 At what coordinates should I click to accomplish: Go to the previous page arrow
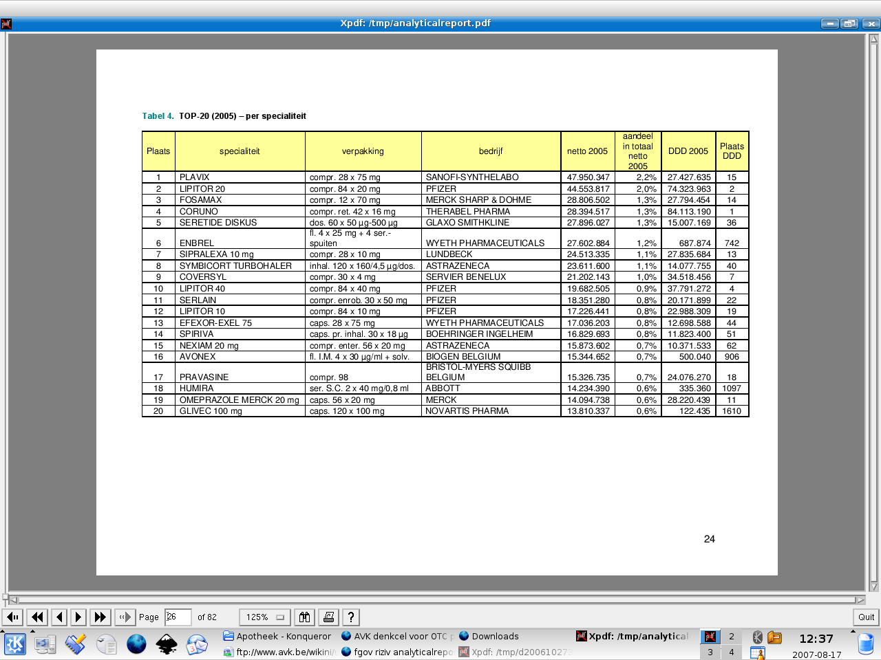tap(60, 617)
